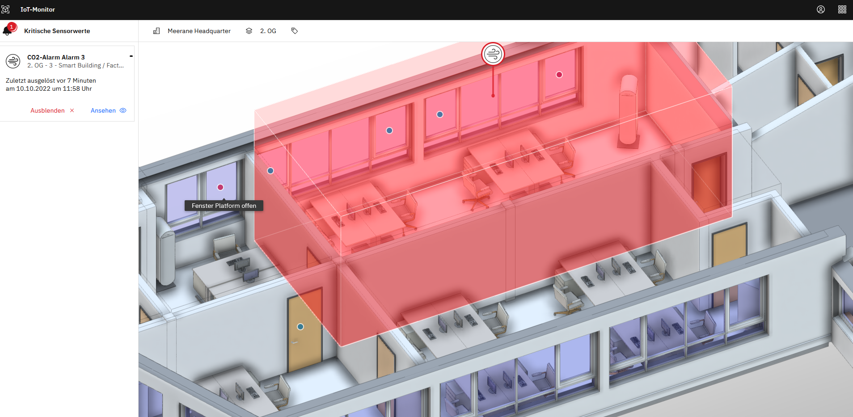
Task: Collapse the CO2-Alarm card with minus button
Action: click(x=131, y=56)
